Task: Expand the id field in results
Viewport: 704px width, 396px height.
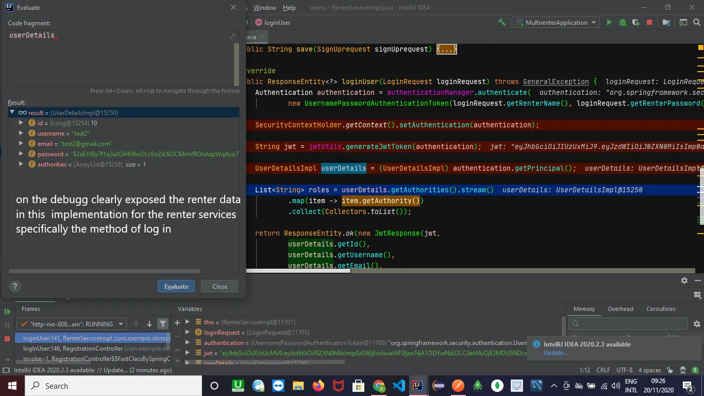Action: pos(21,123)
